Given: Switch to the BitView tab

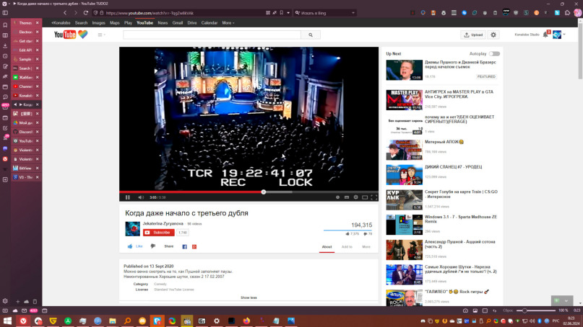Looking at the screenshot, I should pos(25,169).
